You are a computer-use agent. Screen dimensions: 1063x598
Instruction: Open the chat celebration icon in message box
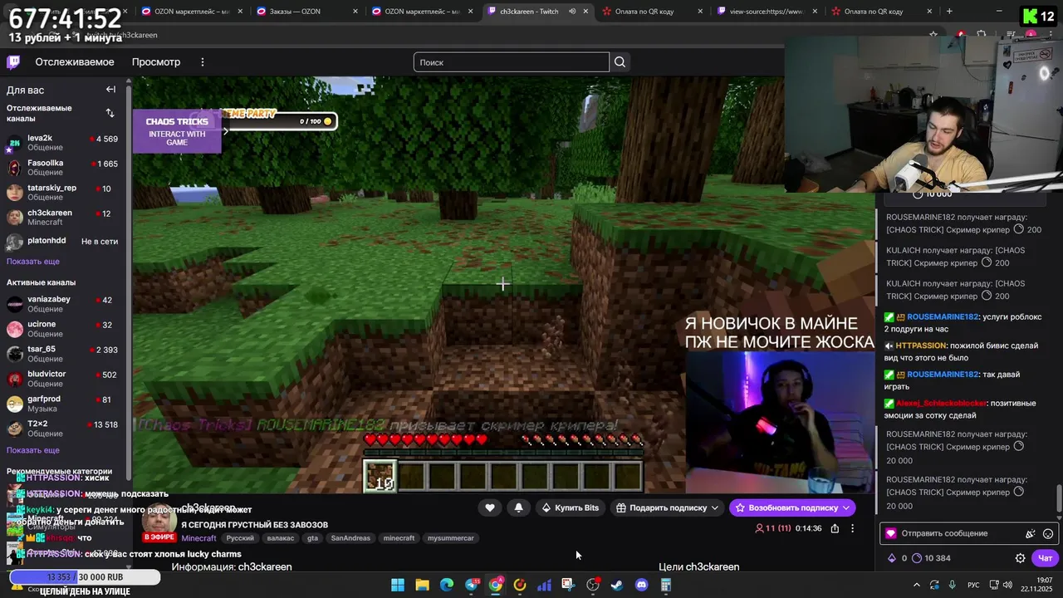coord(1031,534)
